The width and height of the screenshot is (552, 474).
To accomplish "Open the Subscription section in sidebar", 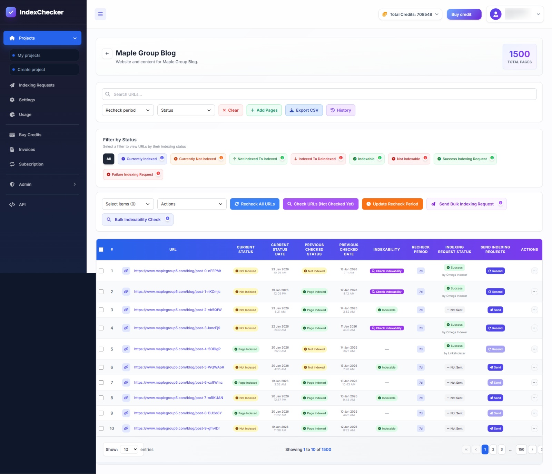I will pos(31,164).
